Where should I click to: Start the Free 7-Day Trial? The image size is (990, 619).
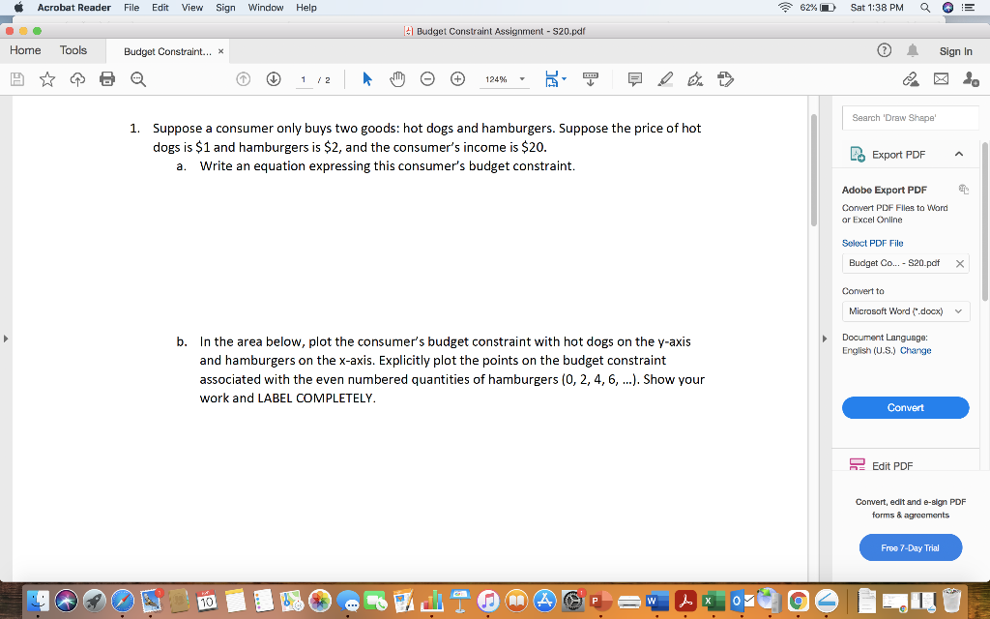click(910, 547)
